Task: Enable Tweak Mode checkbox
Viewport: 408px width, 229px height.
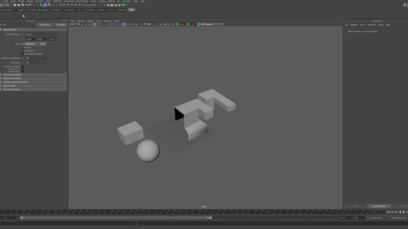Action: (x=23, y=71)
